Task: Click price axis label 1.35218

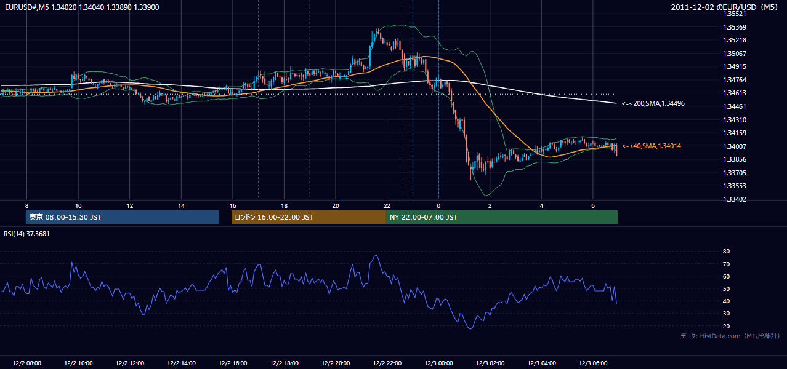Action: [x=735, y=40]
